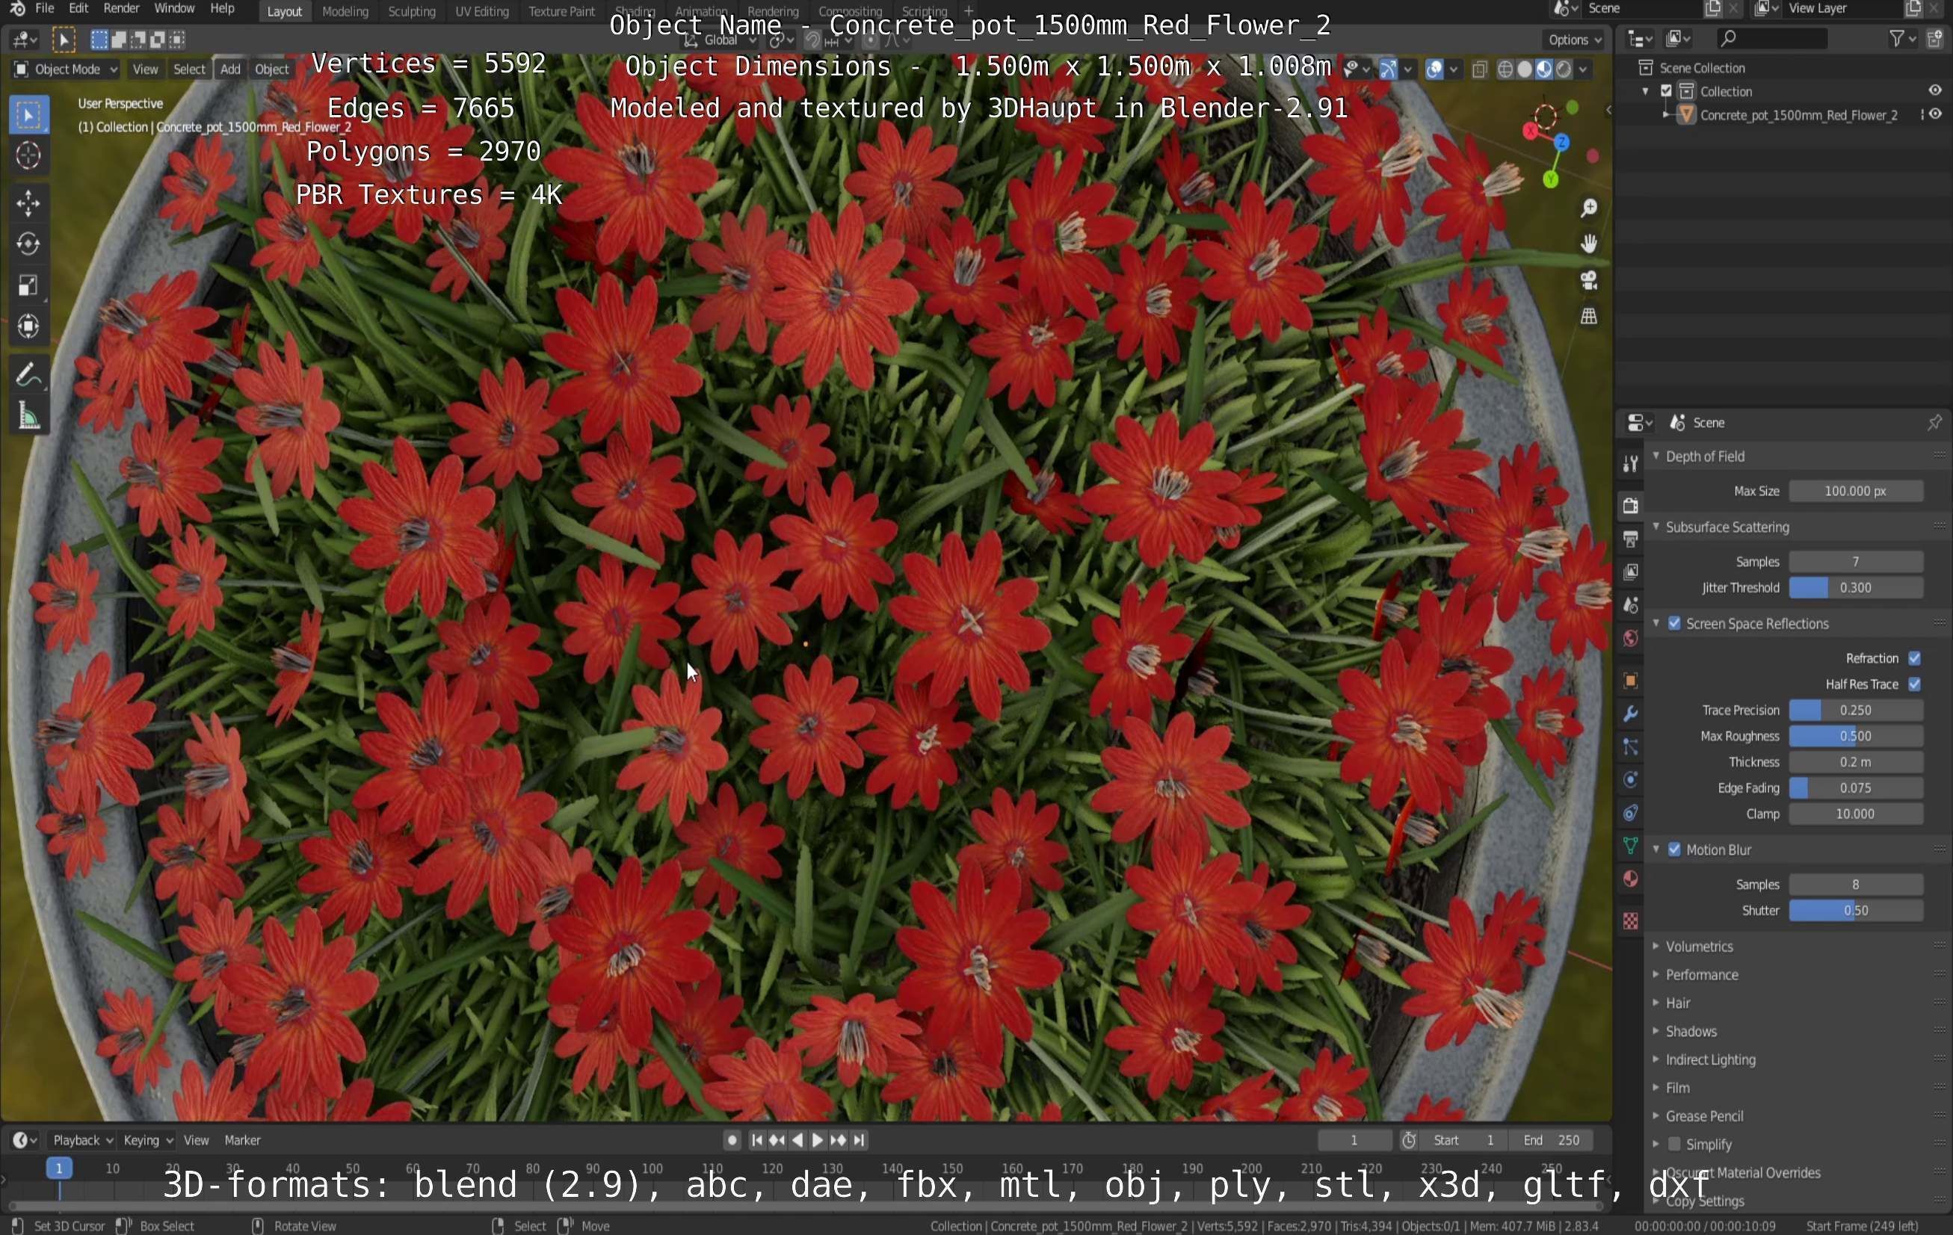1953x1235 pixels.
Task: Open the Playback dropdown
Action: tap(83, 1140)
